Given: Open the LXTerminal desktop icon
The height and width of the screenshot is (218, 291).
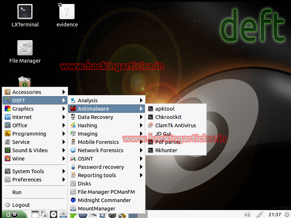Looking at the screenshot, I should pos(25,16).
